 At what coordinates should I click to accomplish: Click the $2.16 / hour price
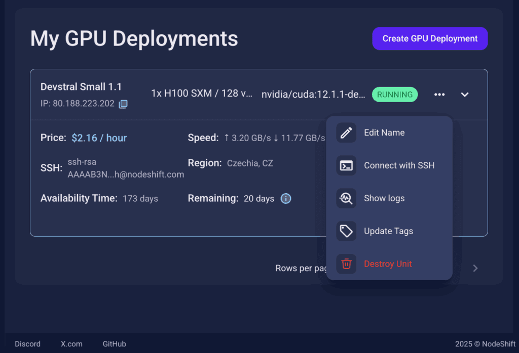click(x=99, y=138)
